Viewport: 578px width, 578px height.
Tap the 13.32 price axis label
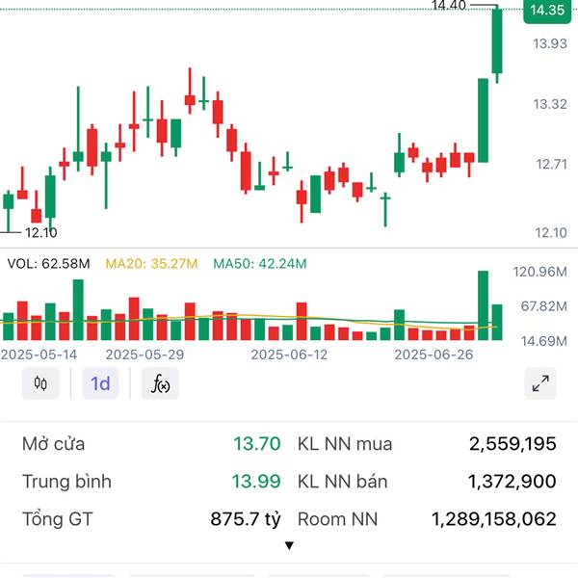[x=550, y=104]
